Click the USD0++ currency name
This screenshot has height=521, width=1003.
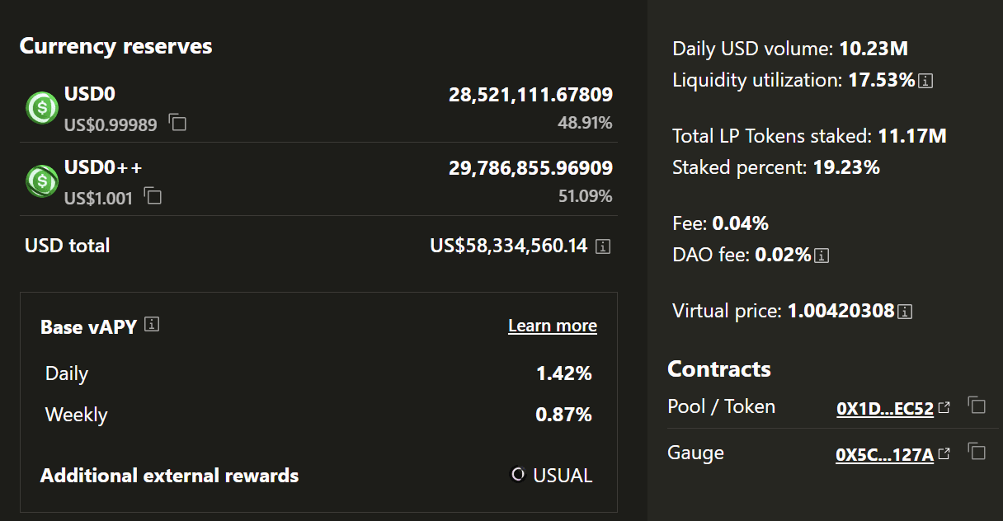coord(103,167)
